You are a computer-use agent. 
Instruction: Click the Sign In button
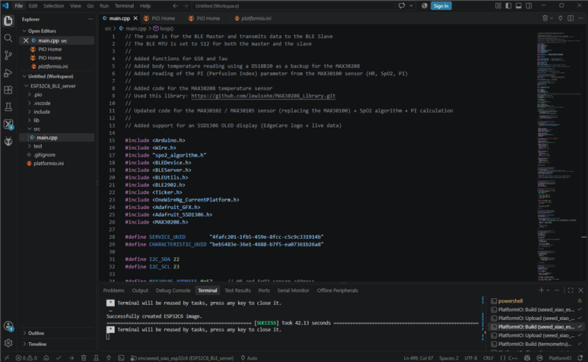[x=441, y=5]
